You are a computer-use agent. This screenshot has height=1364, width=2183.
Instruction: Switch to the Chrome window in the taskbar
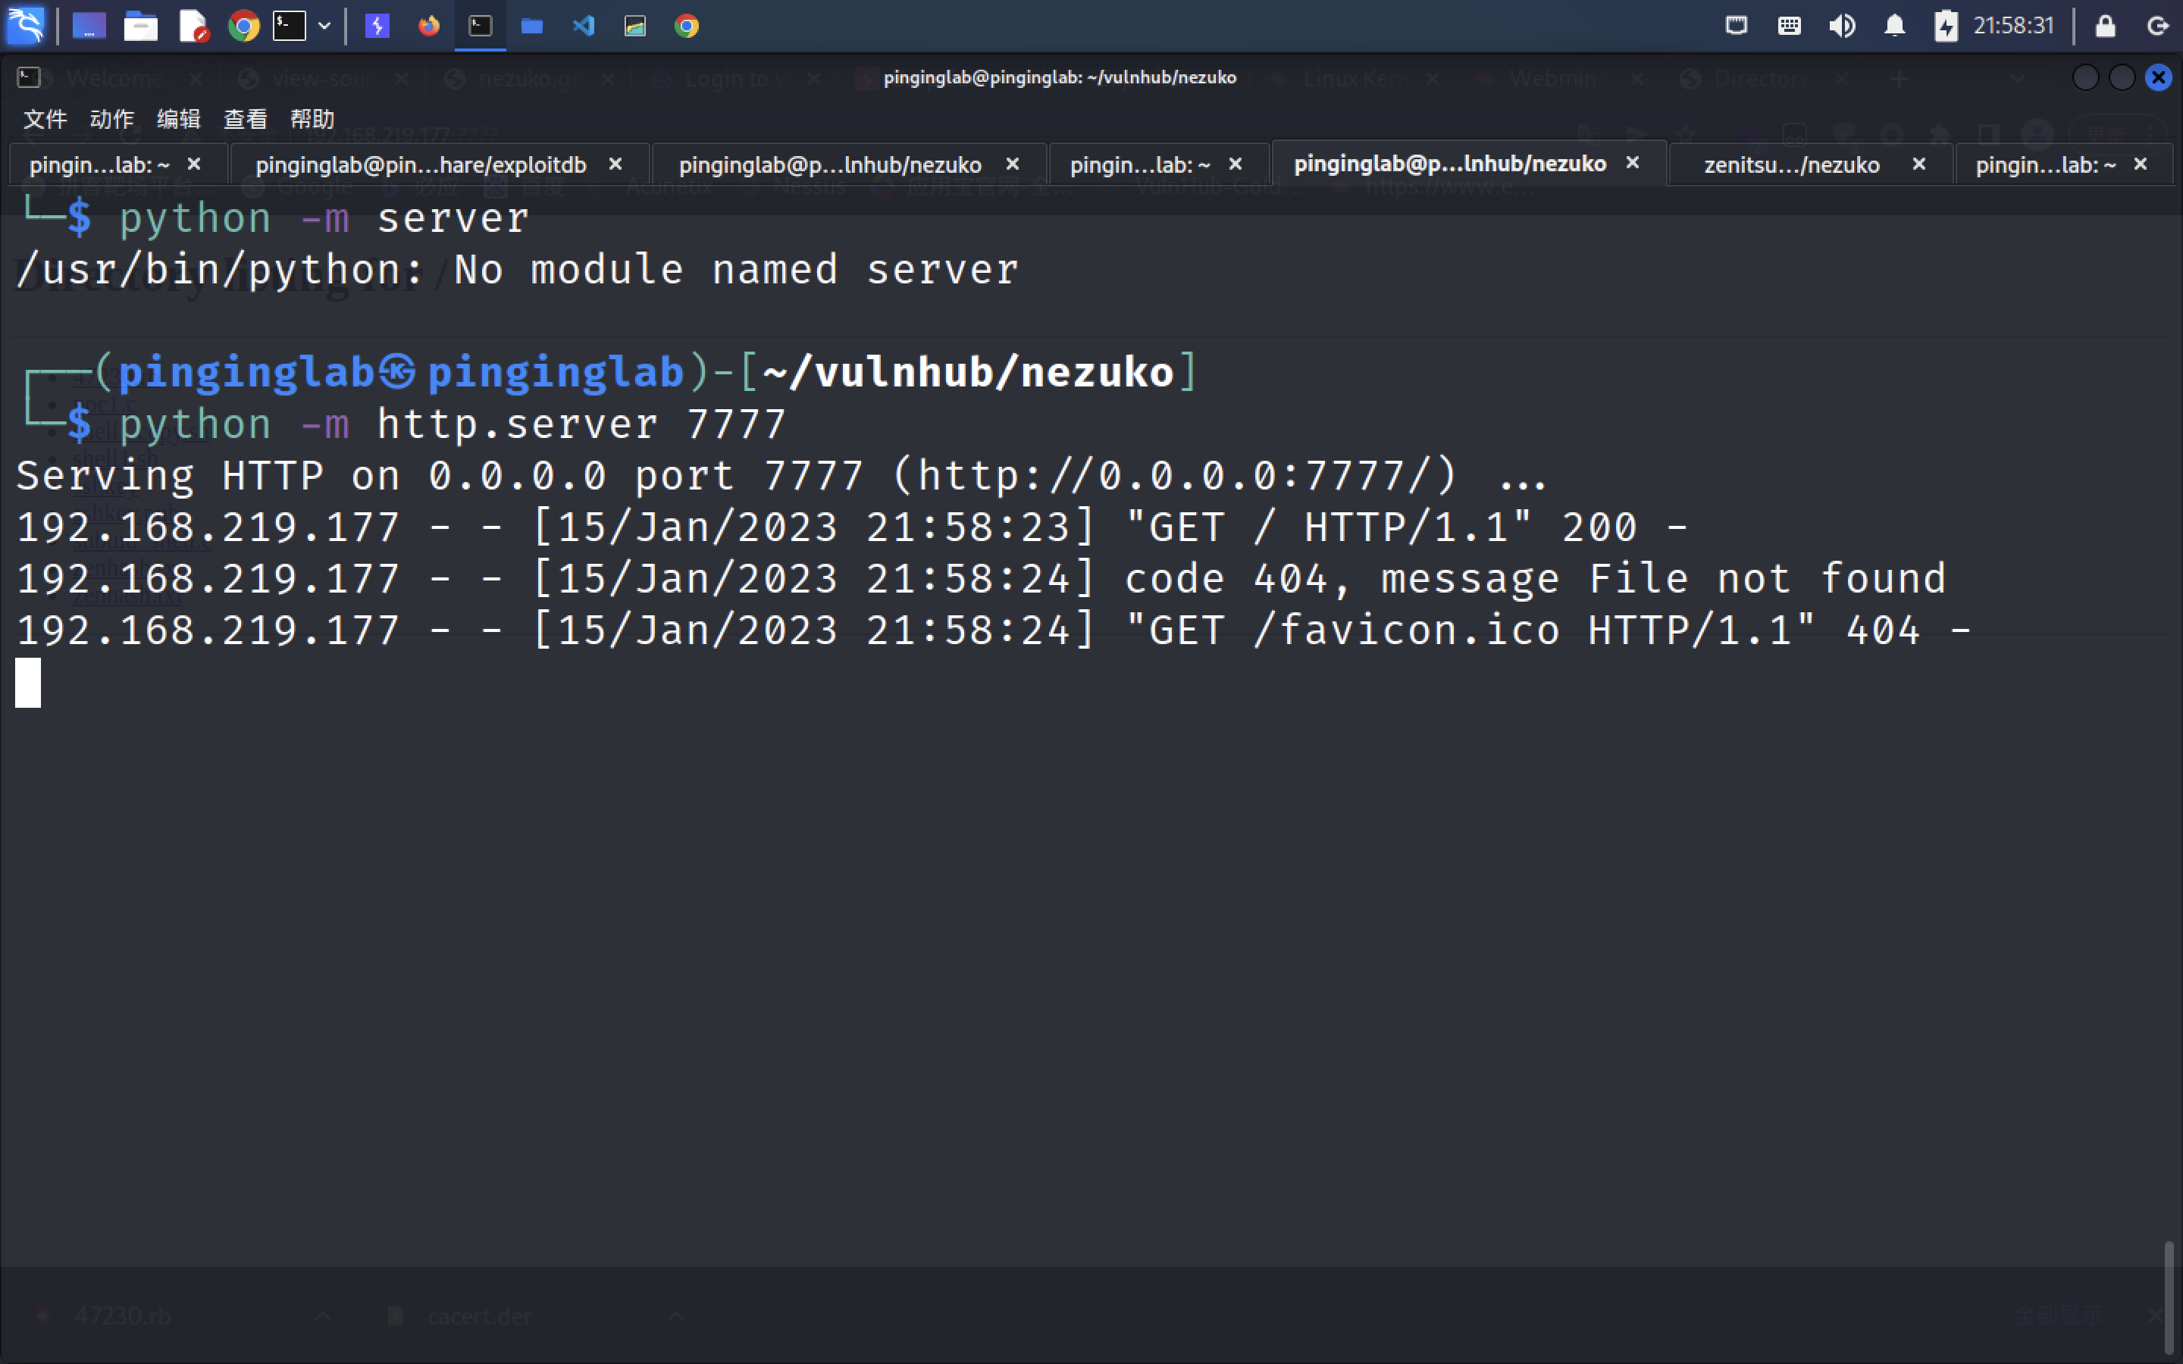(687, 25)
